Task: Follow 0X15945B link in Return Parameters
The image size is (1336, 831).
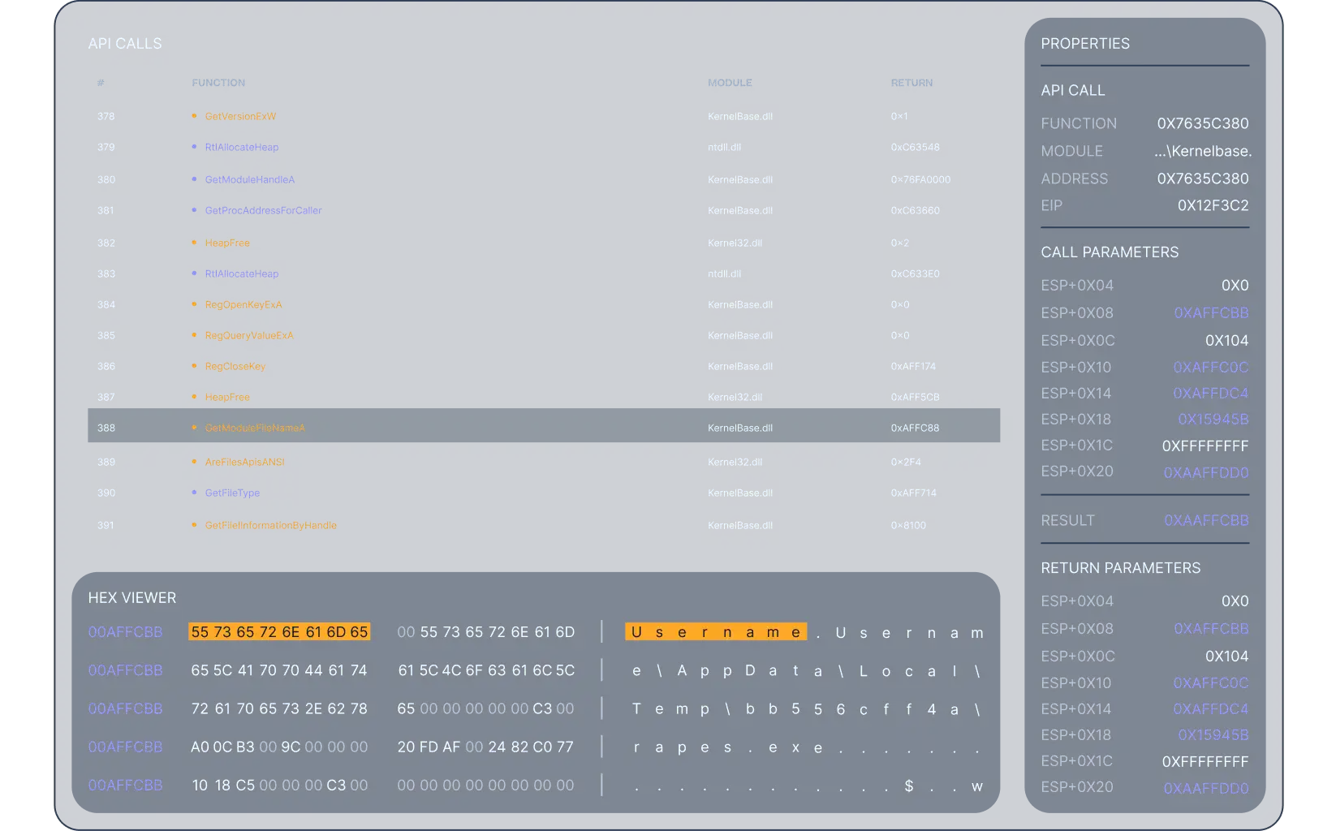Action: tap(1213, 734)
